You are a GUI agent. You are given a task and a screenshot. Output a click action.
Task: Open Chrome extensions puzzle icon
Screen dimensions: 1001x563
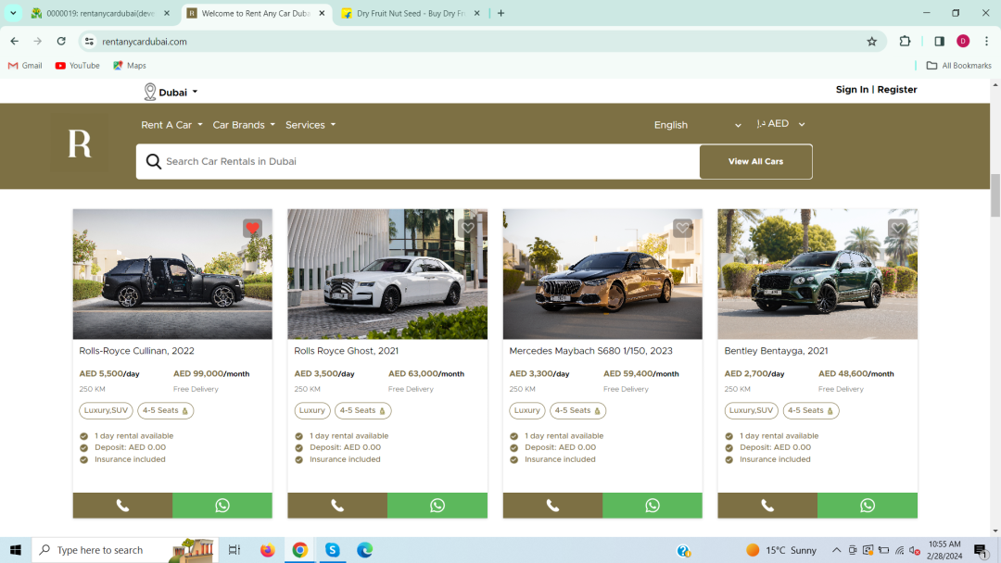905,42
